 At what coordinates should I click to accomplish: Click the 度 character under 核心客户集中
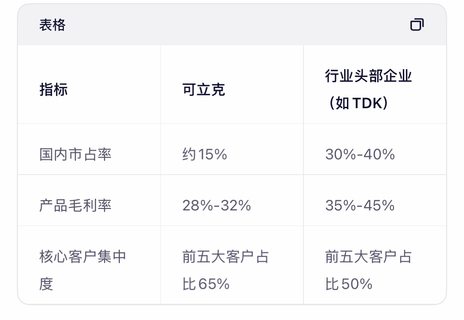tap(46, 284)
